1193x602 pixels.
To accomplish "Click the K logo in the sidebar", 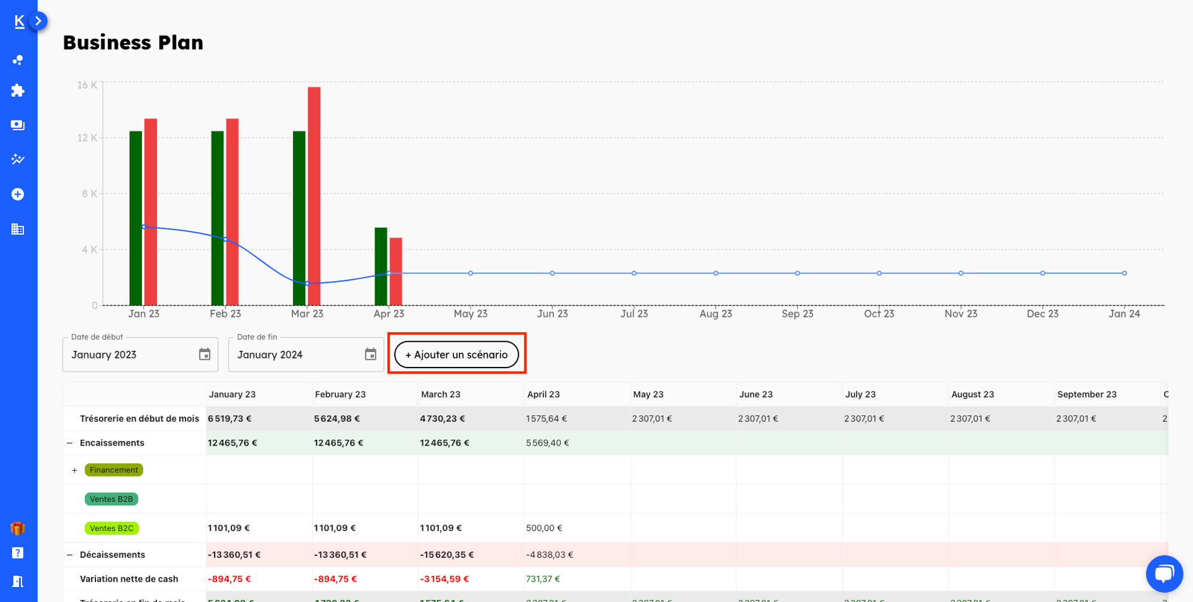I will point(19,21).
